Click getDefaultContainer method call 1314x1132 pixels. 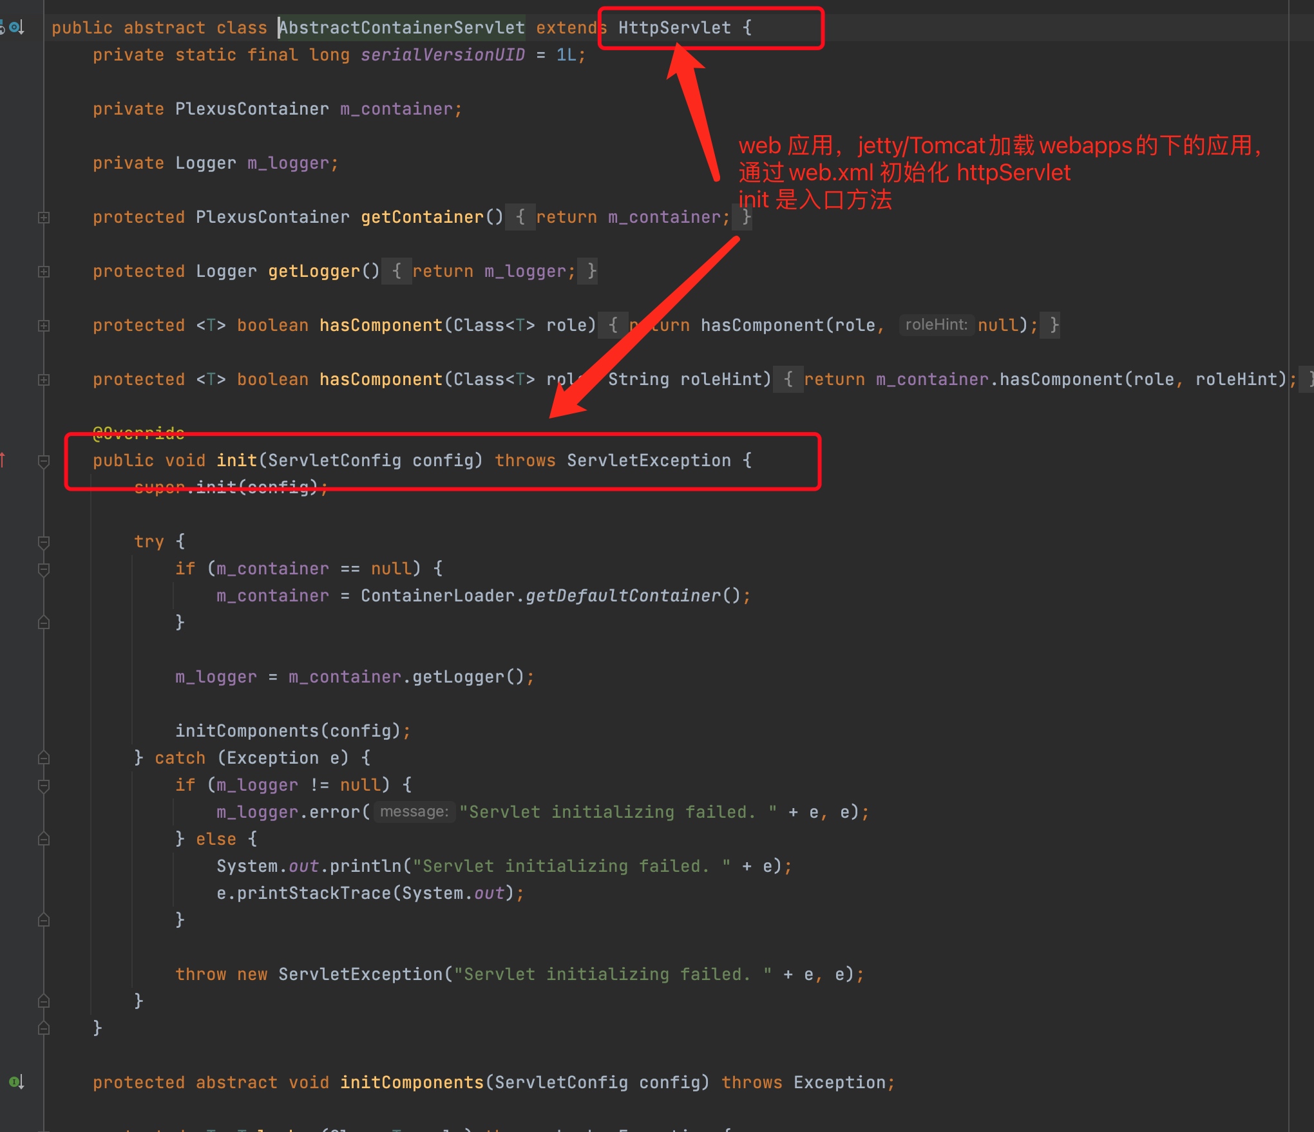click(623, 596)
